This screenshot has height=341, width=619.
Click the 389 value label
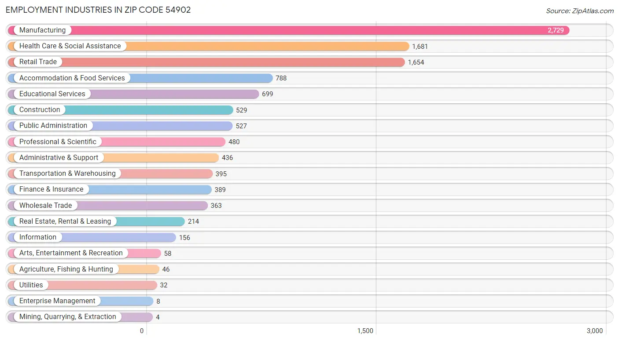[220, 189]
